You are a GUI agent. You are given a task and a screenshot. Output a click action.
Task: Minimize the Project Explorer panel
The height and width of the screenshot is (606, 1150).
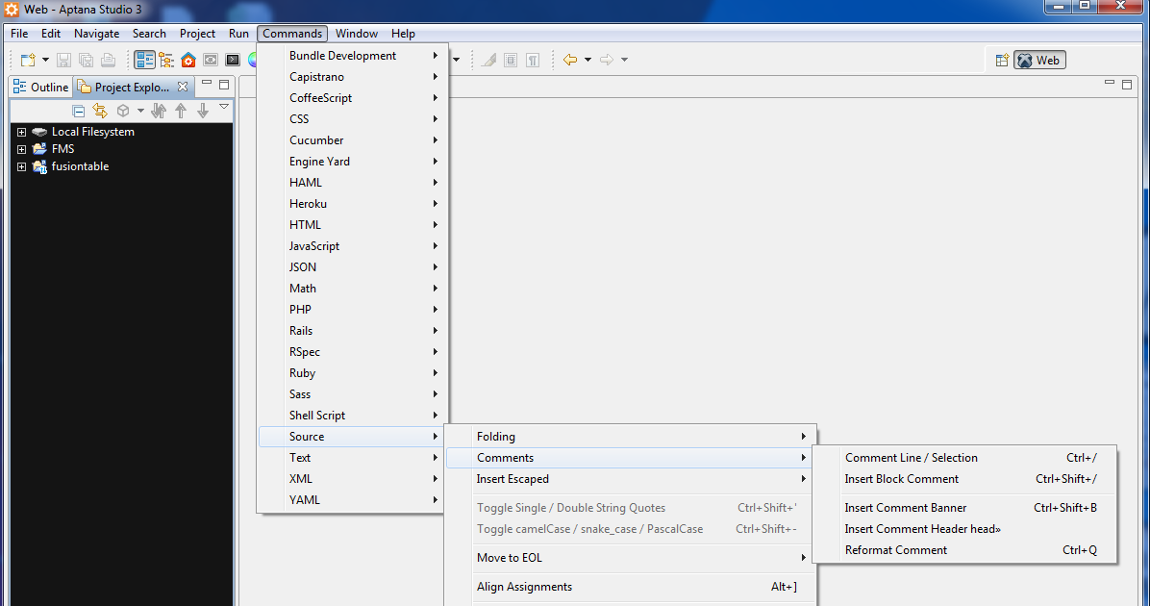[207, 84]
